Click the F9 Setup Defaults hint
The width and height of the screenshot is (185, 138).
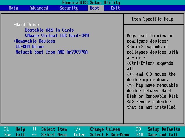click(x=158, y=129)
